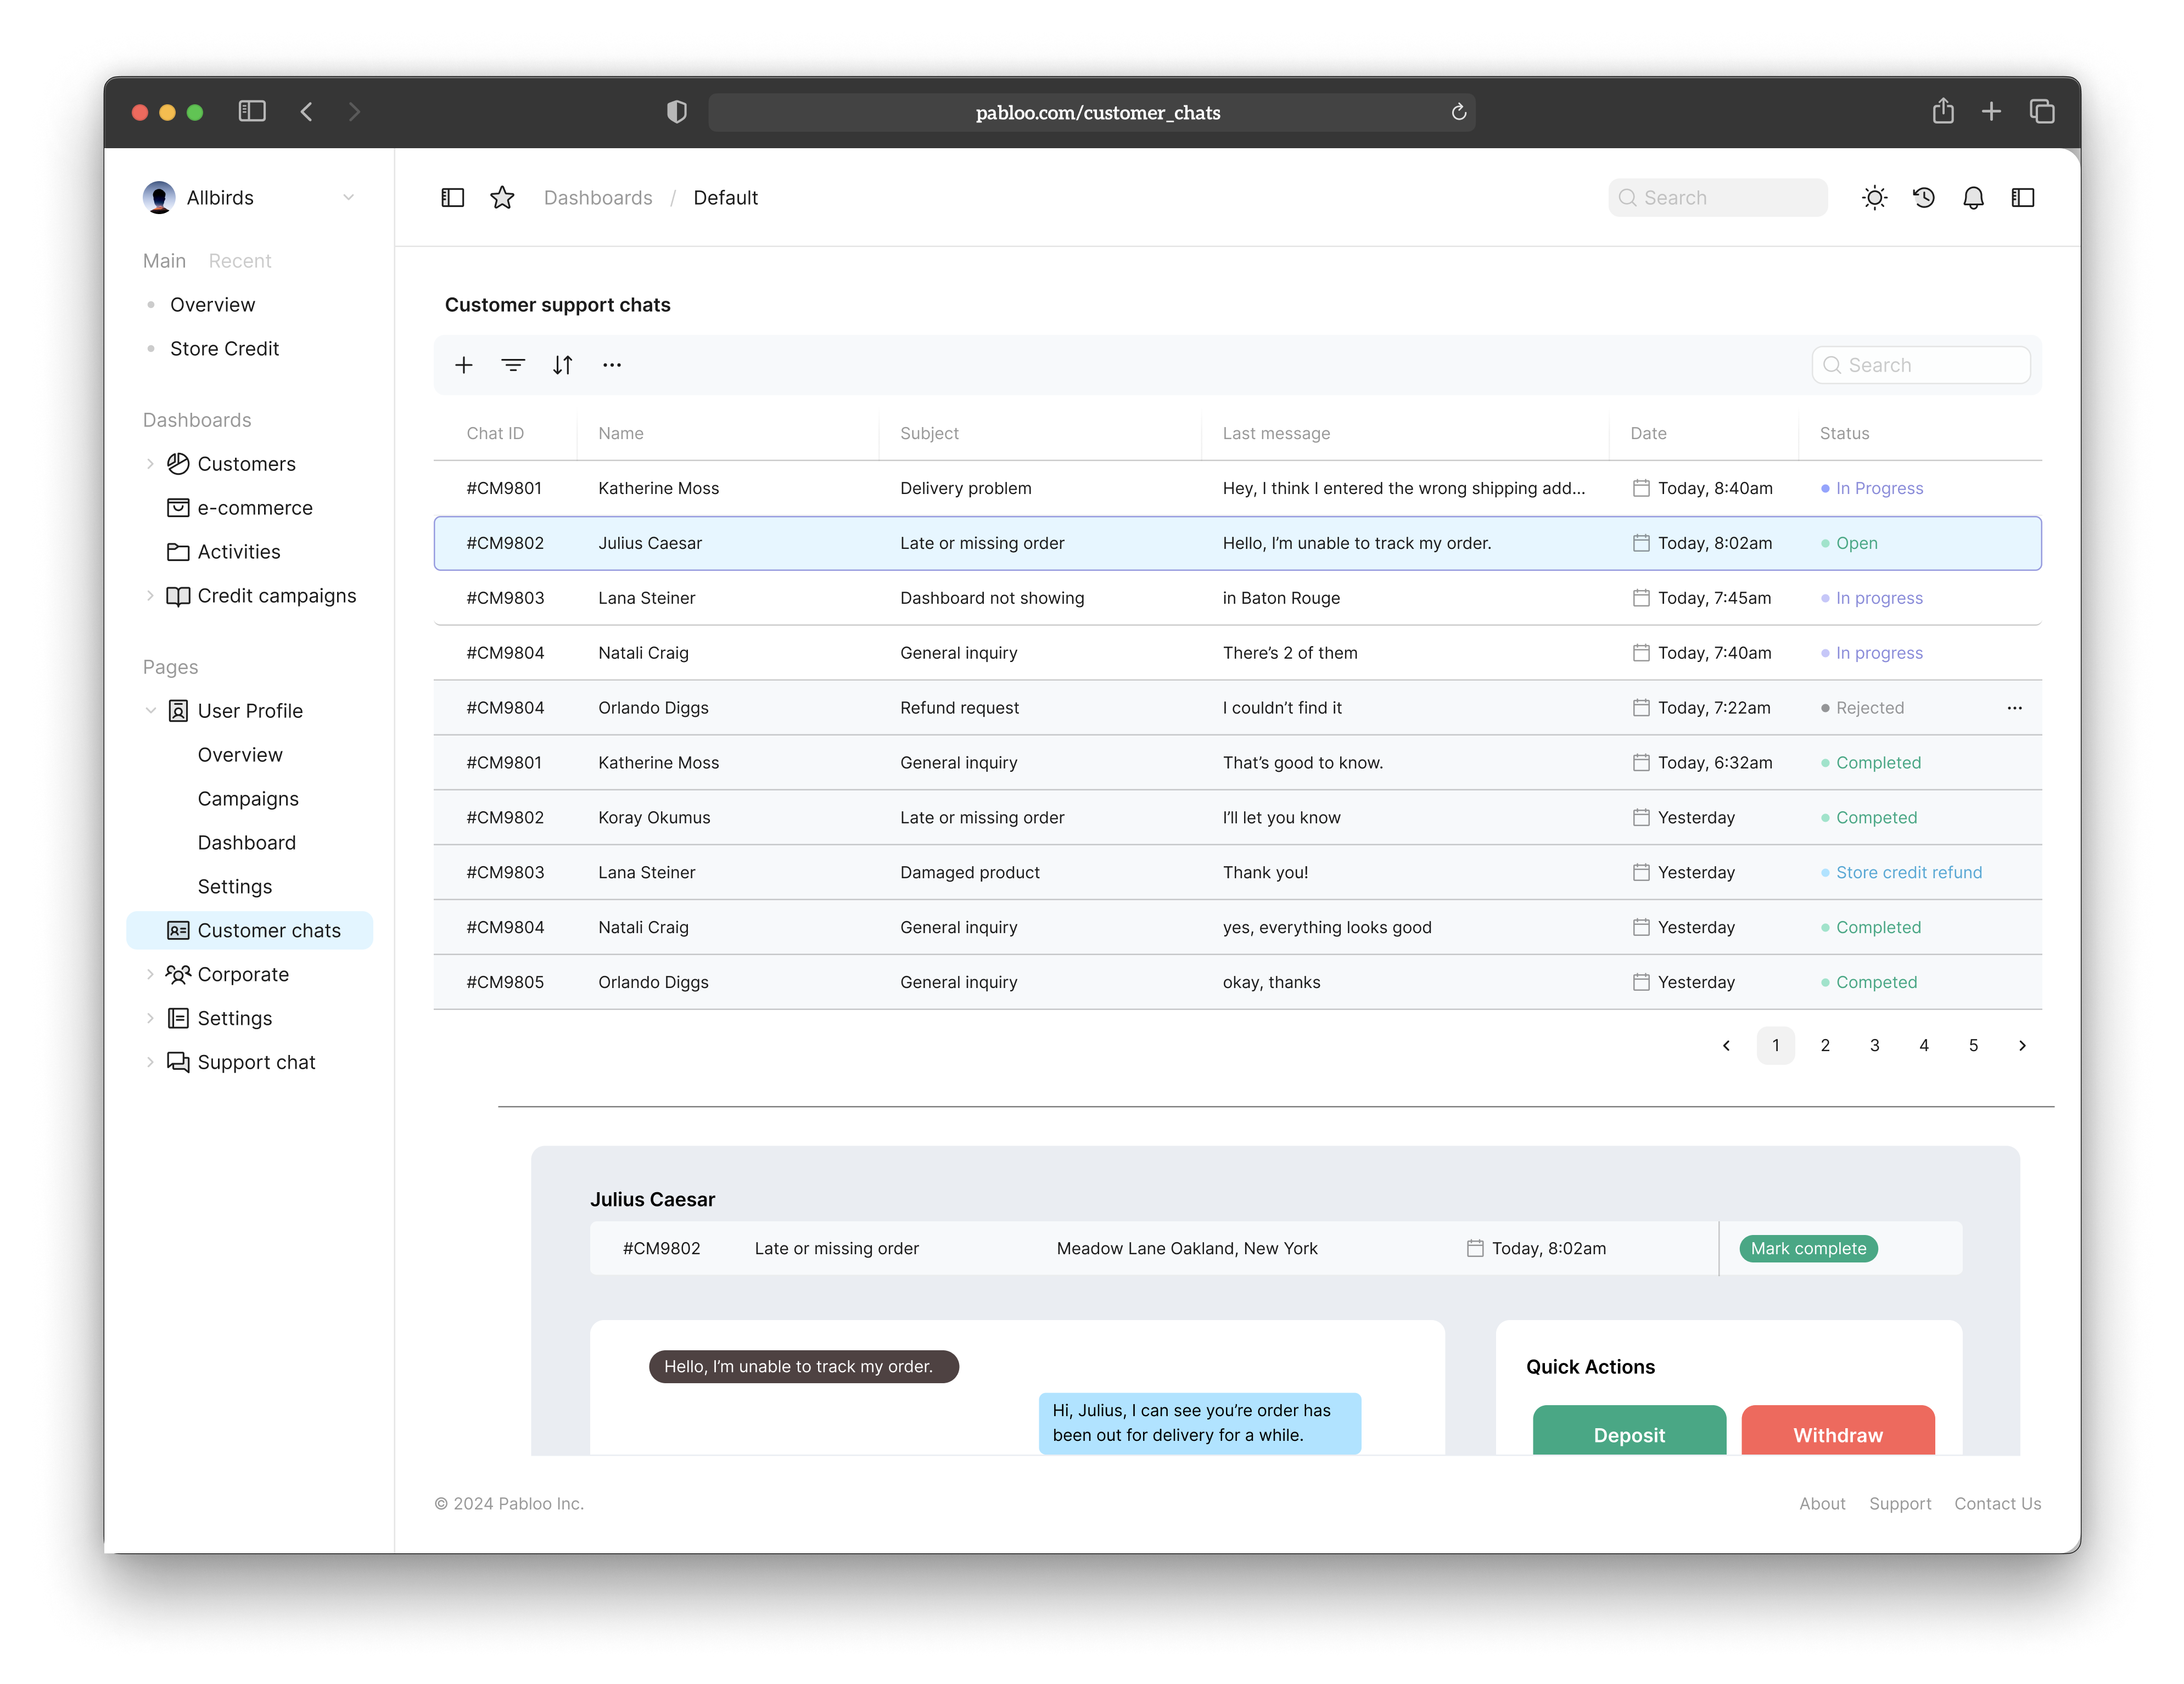Toggle the left sidebar panel icon
Screen dimensions: 2184x1684
(453, 198)
